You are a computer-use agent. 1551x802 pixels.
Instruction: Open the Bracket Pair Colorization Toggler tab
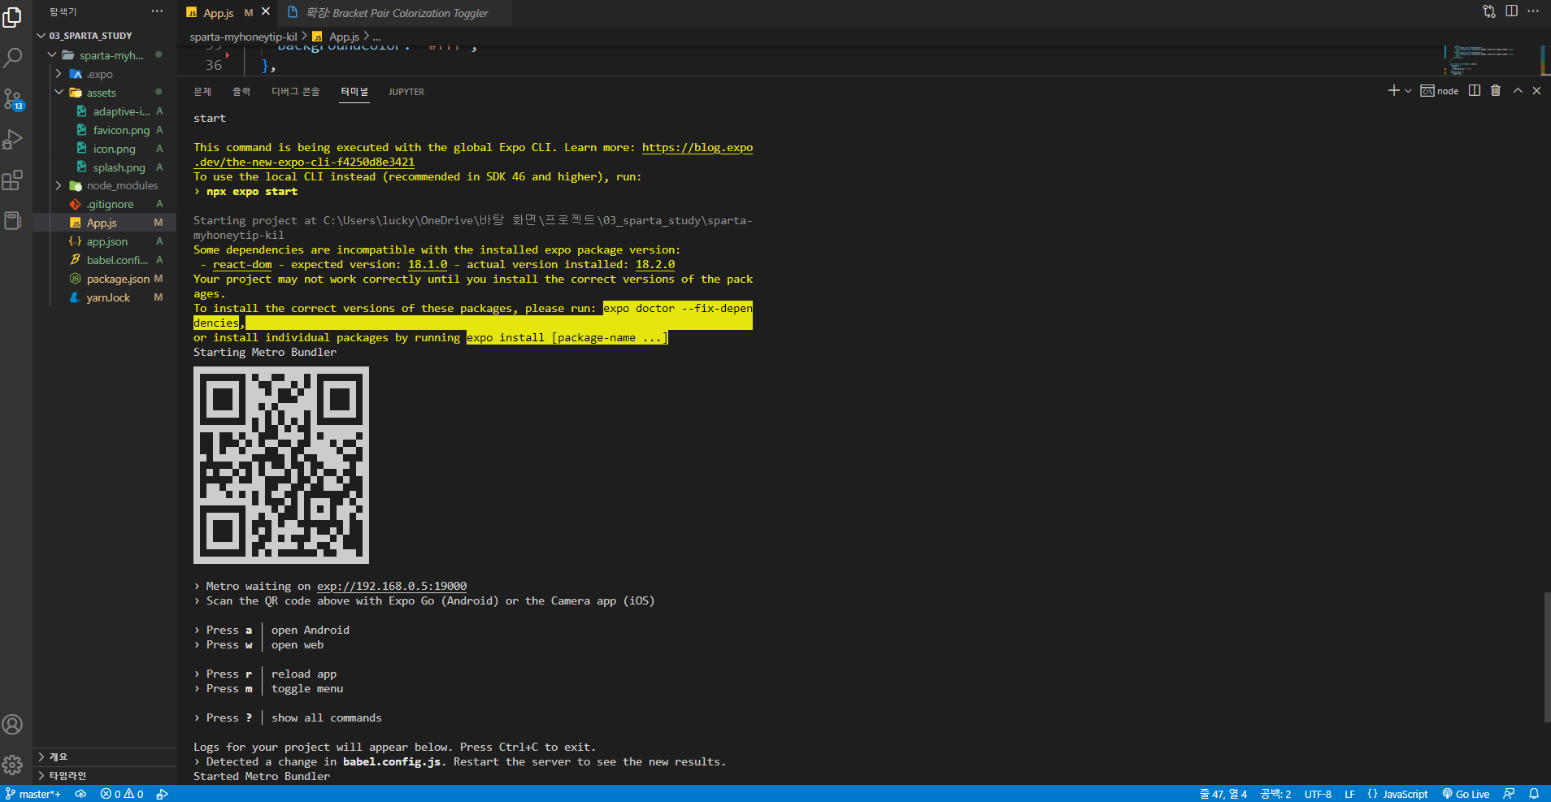[397, 13]
